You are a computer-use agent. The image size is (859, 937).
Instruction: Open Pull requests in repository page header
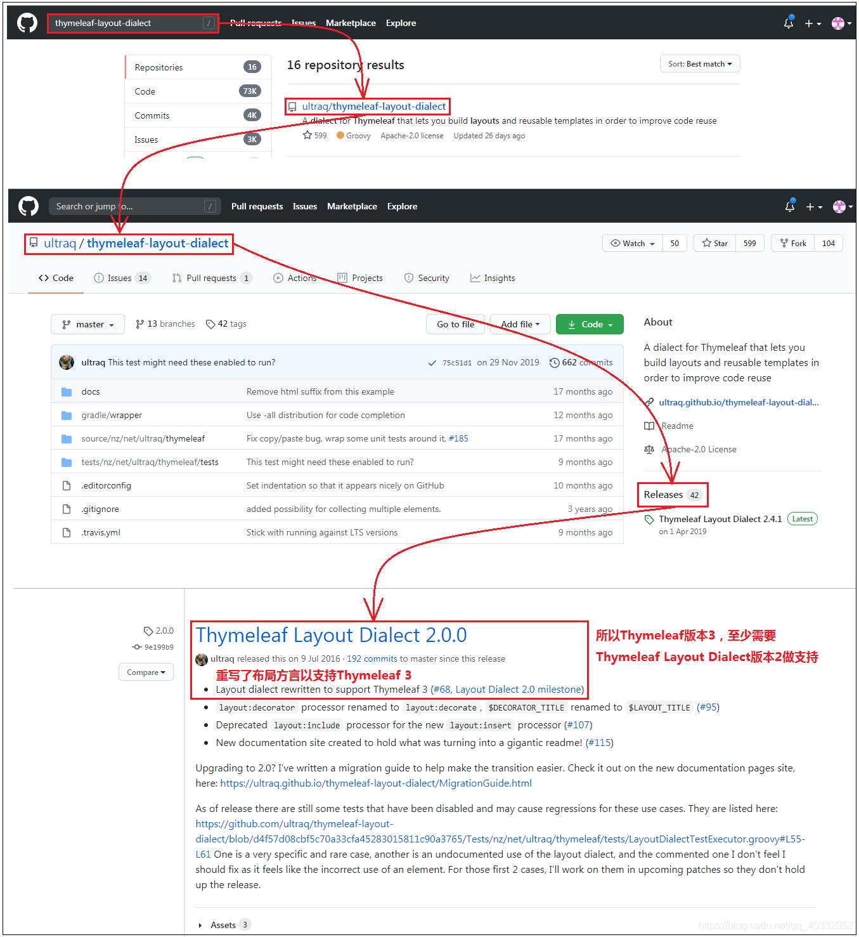pos(257,206)
